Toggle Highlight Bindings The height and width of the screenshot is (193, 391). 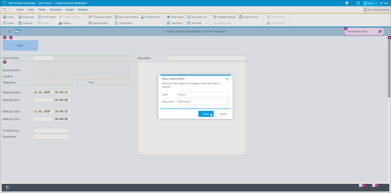(x=224, y=17)
